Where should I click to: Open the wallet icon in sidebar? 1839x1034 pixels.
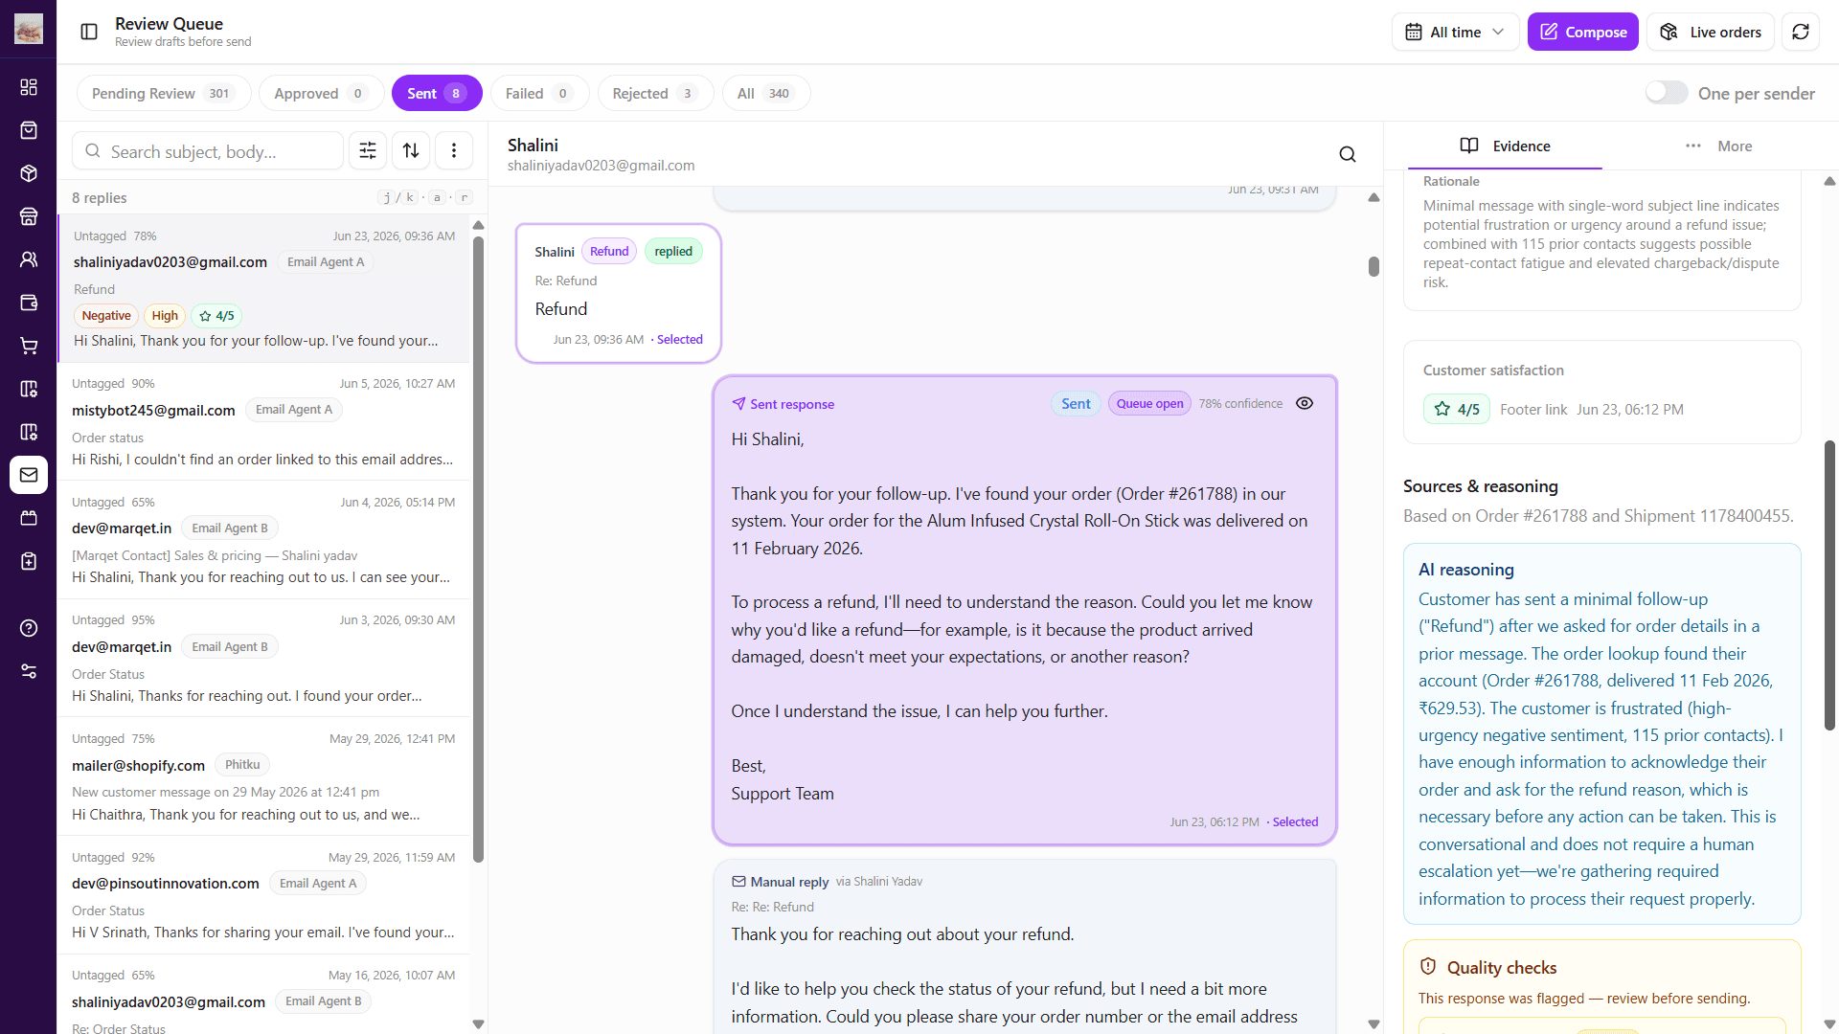(x=29, y=303)
